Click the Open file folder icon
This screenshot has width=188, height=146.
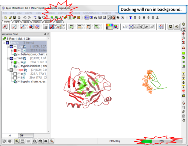point(10,18)
